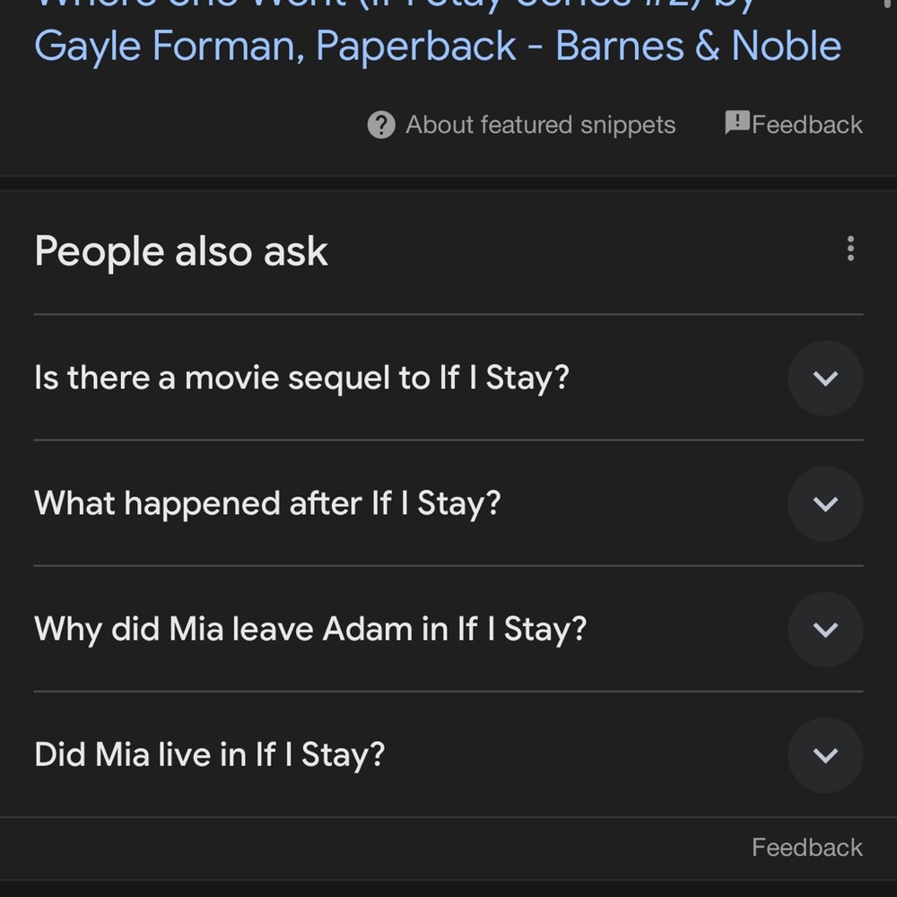
Task: Click the 'Barnes & Noble' text in blue link
Action: pyautogui.click(x=699, y=46)
